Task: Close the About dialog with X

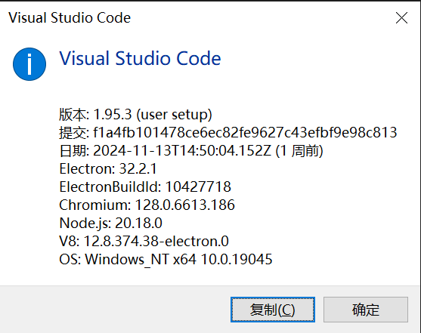Action: click(401, 18)
